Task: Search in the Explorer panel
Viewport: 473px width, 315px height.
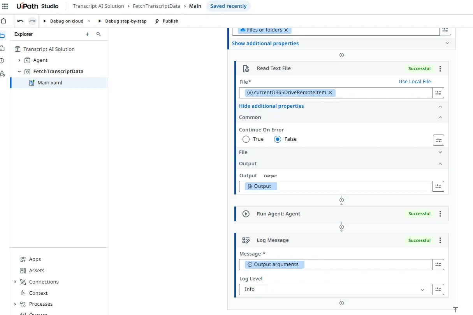Action: pos(98,34)
